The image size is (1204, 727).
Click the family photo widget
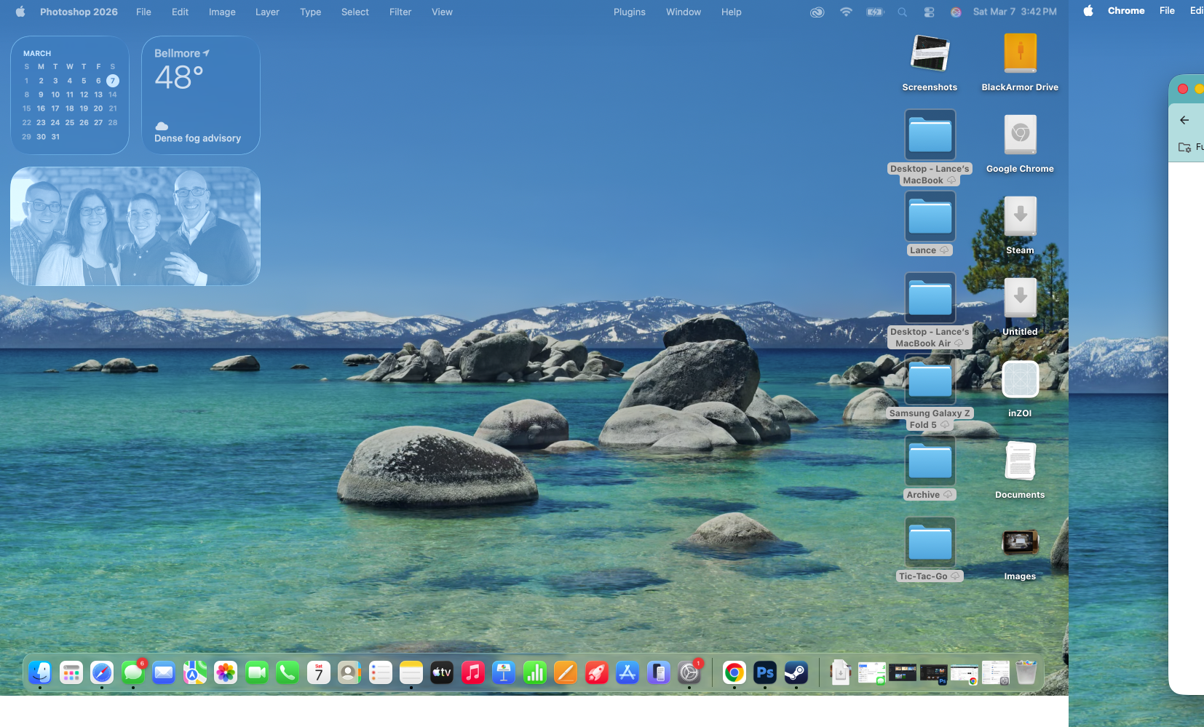coord(134,226)
